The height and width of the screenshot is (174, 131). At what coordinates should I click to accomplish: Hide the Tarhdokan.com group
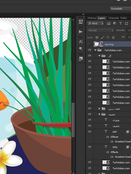point(89,50)
